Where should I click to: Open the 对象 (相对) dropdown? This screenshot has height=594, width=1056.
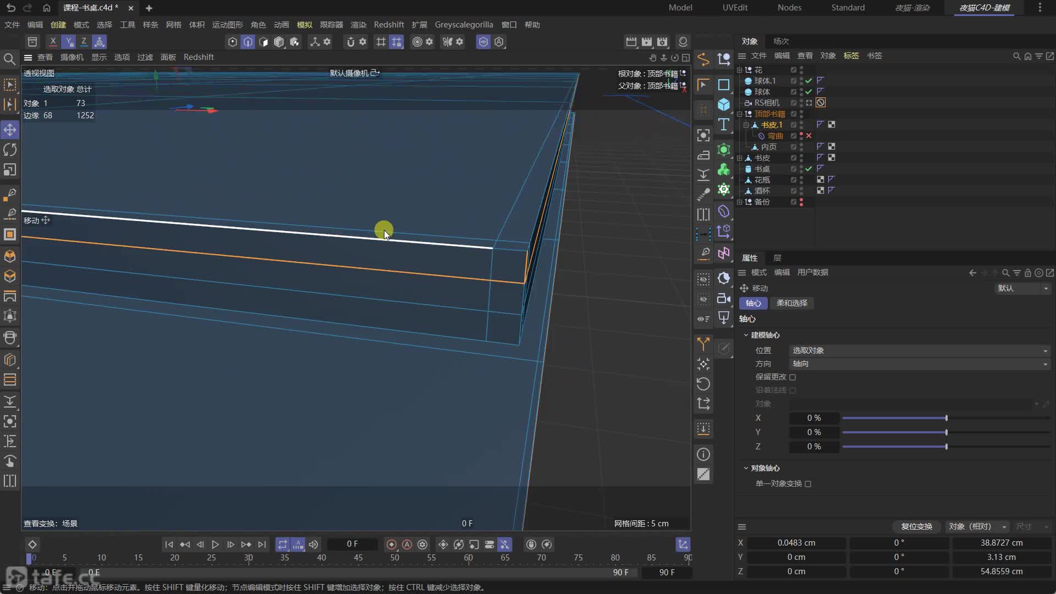pyautogui.click(x=977, y=527)
